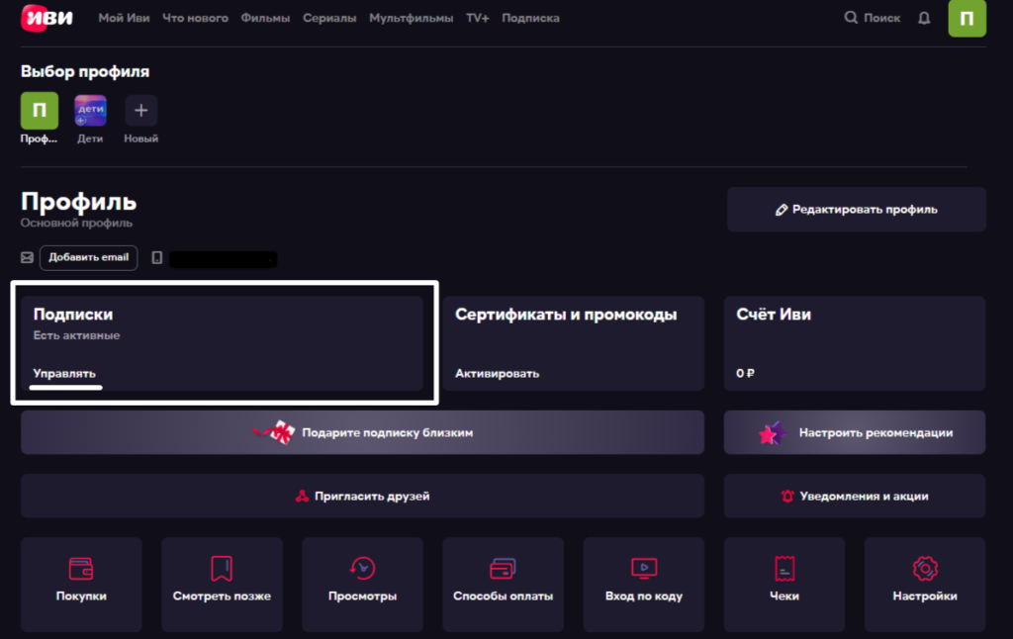The width and height of the screenshot is (1013, 639).
Task: Open the green profile avatar in header
Action: coord(967,19)
